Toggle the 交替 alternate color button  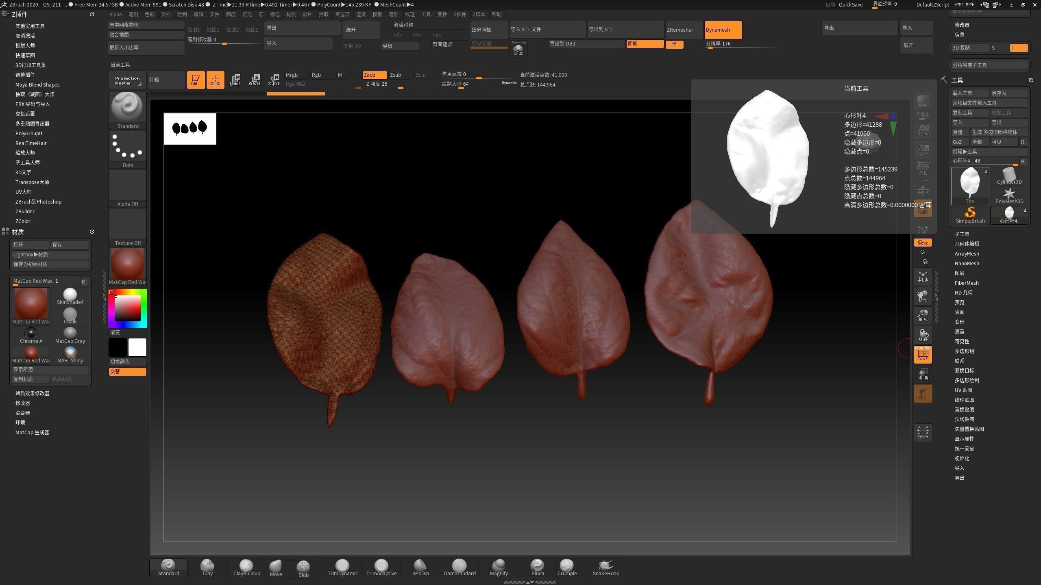tap(127, 371)
